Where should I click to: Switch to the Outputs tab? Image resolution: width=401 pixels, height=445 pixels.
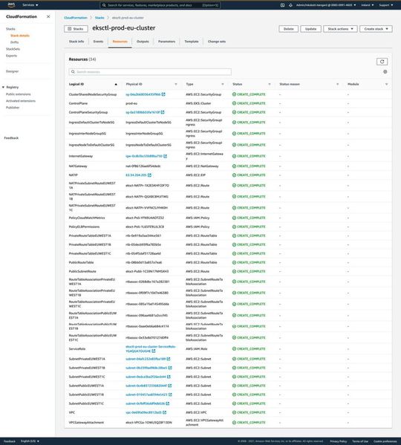pyautogui.click(x=143, y=42)
